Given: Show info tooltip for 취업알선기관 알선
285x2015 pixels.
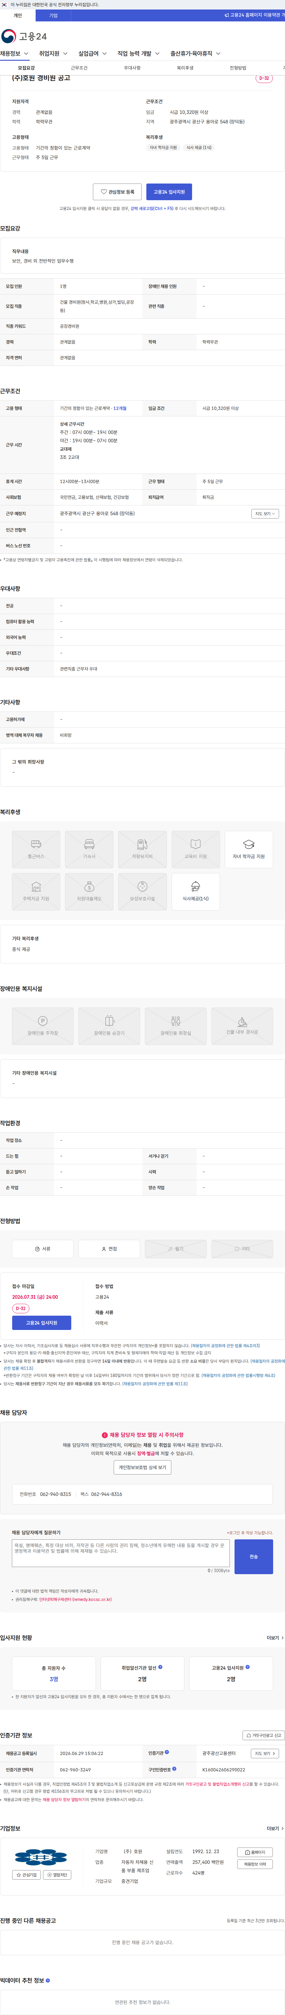Looking at the screenshot, I should click(160, 1667).
